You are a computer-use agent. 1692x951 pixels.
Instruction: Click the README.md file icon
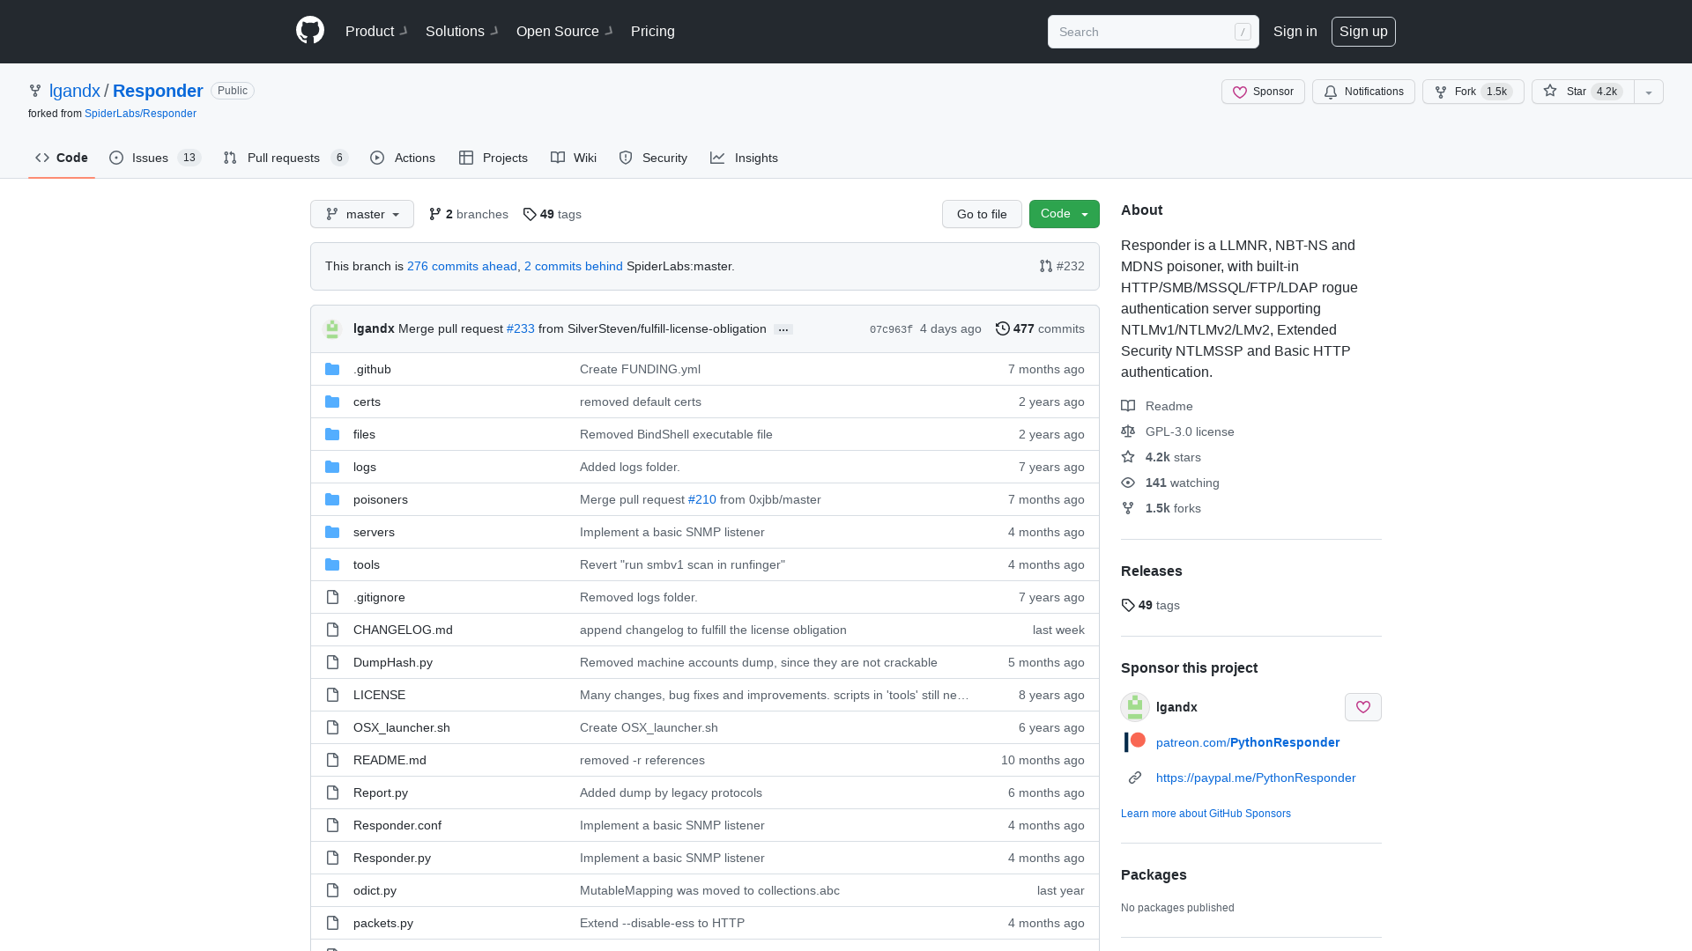coord(332,760)
